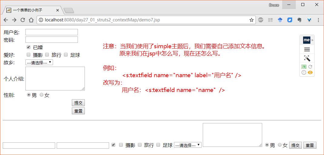Viewport: 324px width, 155px height.
Task: Go back to previous page
Action: click(6, 20)
